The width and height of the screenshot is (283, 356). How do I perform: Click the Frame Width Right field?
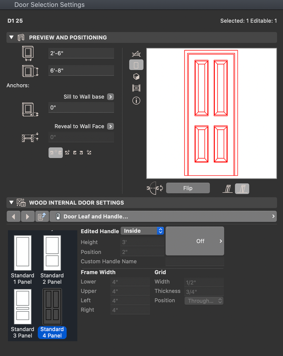tap(130, 310)
